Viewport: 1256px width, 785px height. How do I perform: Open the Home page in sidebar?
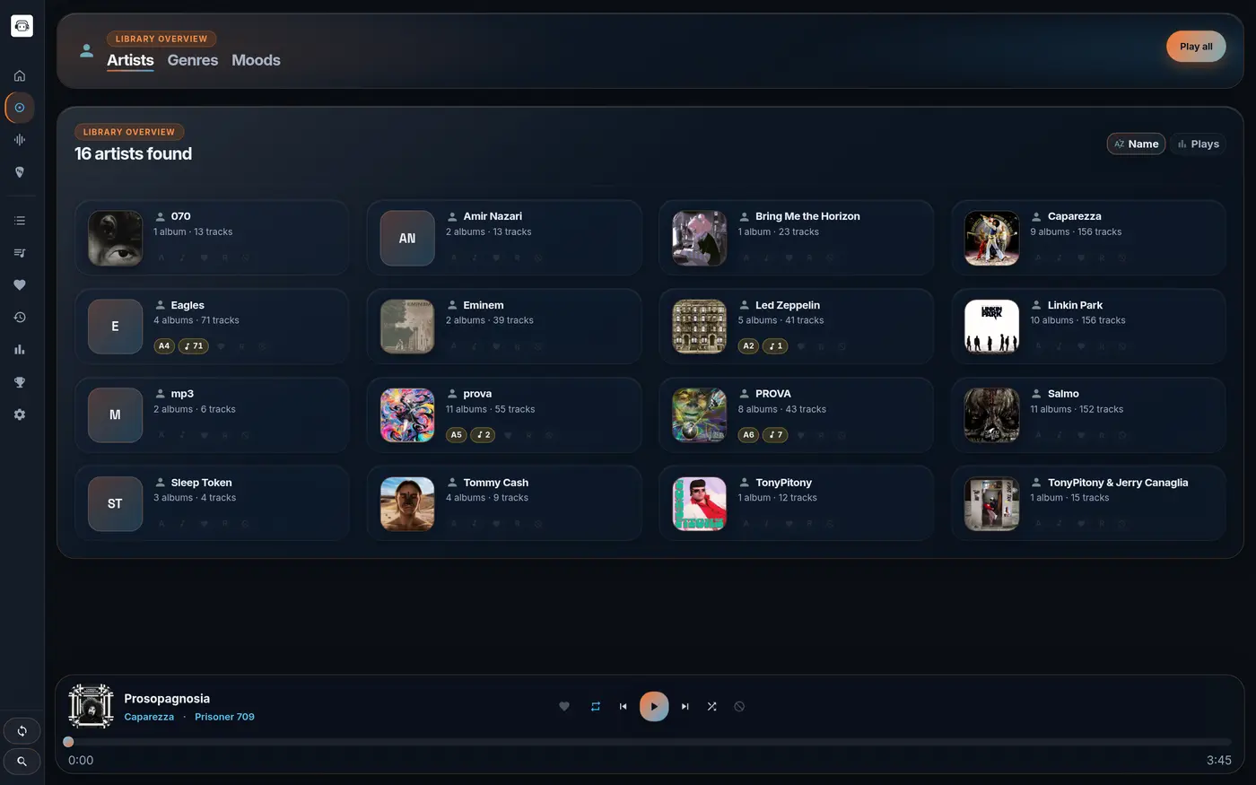click(x=20, y=75)
